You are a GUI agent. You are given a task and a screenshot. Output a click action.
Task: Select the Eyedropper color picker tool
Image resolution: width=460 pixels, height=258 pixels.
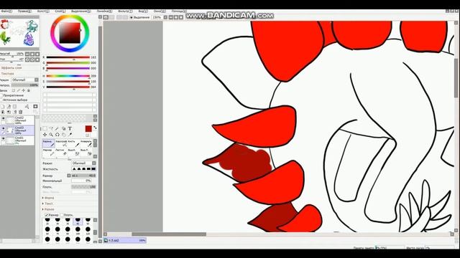pos(70,135)
